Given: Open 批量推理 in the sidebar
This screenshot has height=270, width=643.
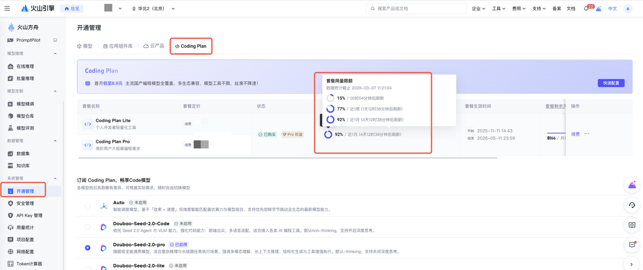Looking at the screenshot, I should [25, 78].
